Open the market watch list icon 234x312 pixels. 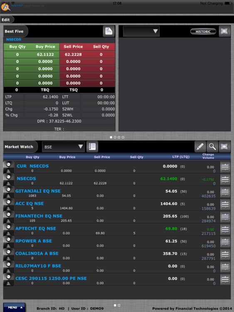tap(92, 147)
